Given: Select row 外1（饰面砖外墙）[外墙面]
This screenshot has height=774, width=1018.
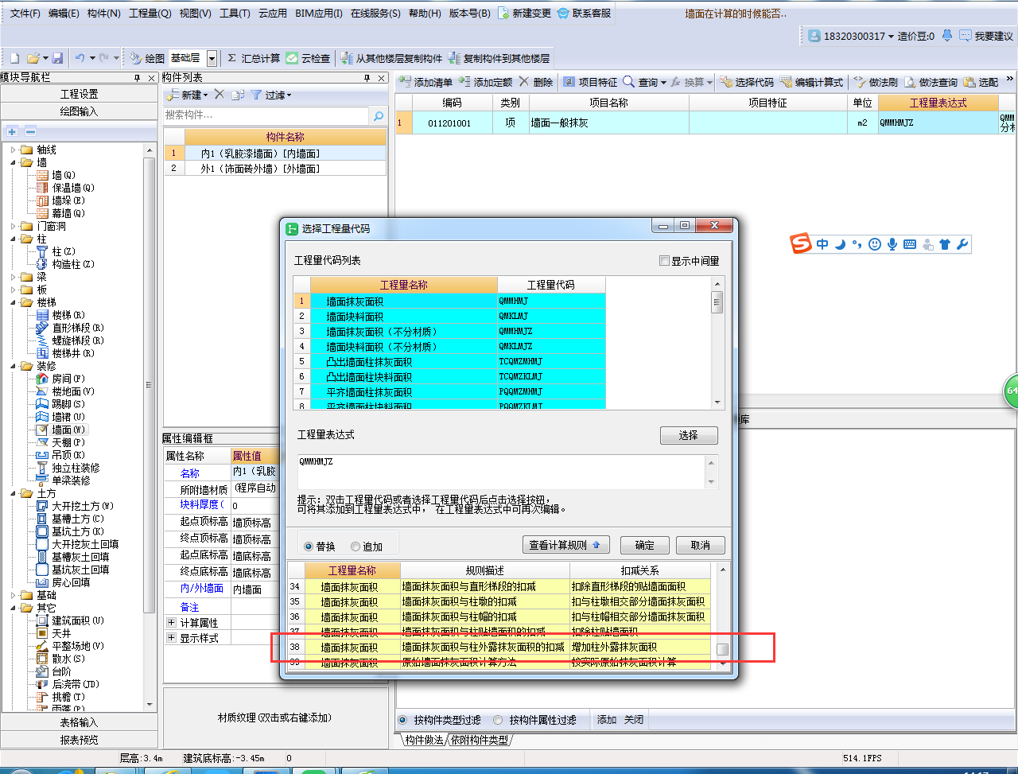Looking at the screenshot, I should (x=275, y=169).
